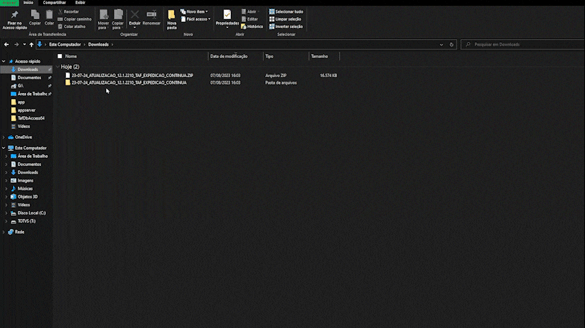The width and height of the screenshot is (585, 328).
Task: Expand the Rede network node
Action: click(x=3, y=232)
